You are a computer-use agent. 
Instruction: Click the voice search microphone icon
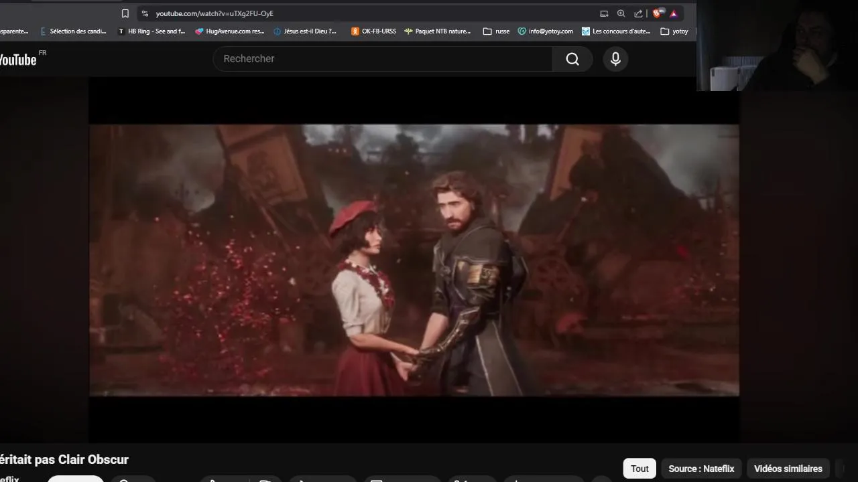tap(615, 59)
